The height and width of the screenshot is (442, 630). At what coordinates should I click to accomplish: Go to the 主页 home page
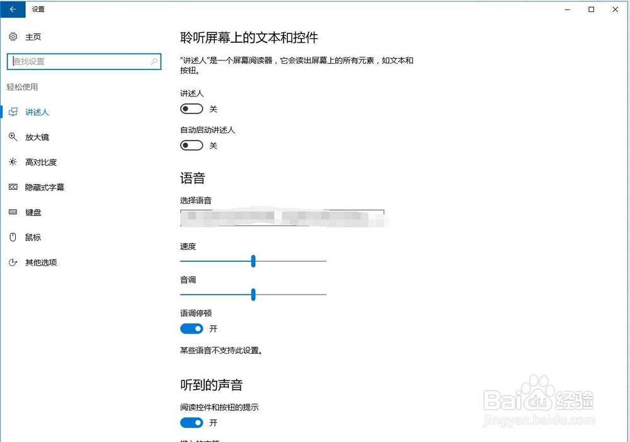[33, 37]
